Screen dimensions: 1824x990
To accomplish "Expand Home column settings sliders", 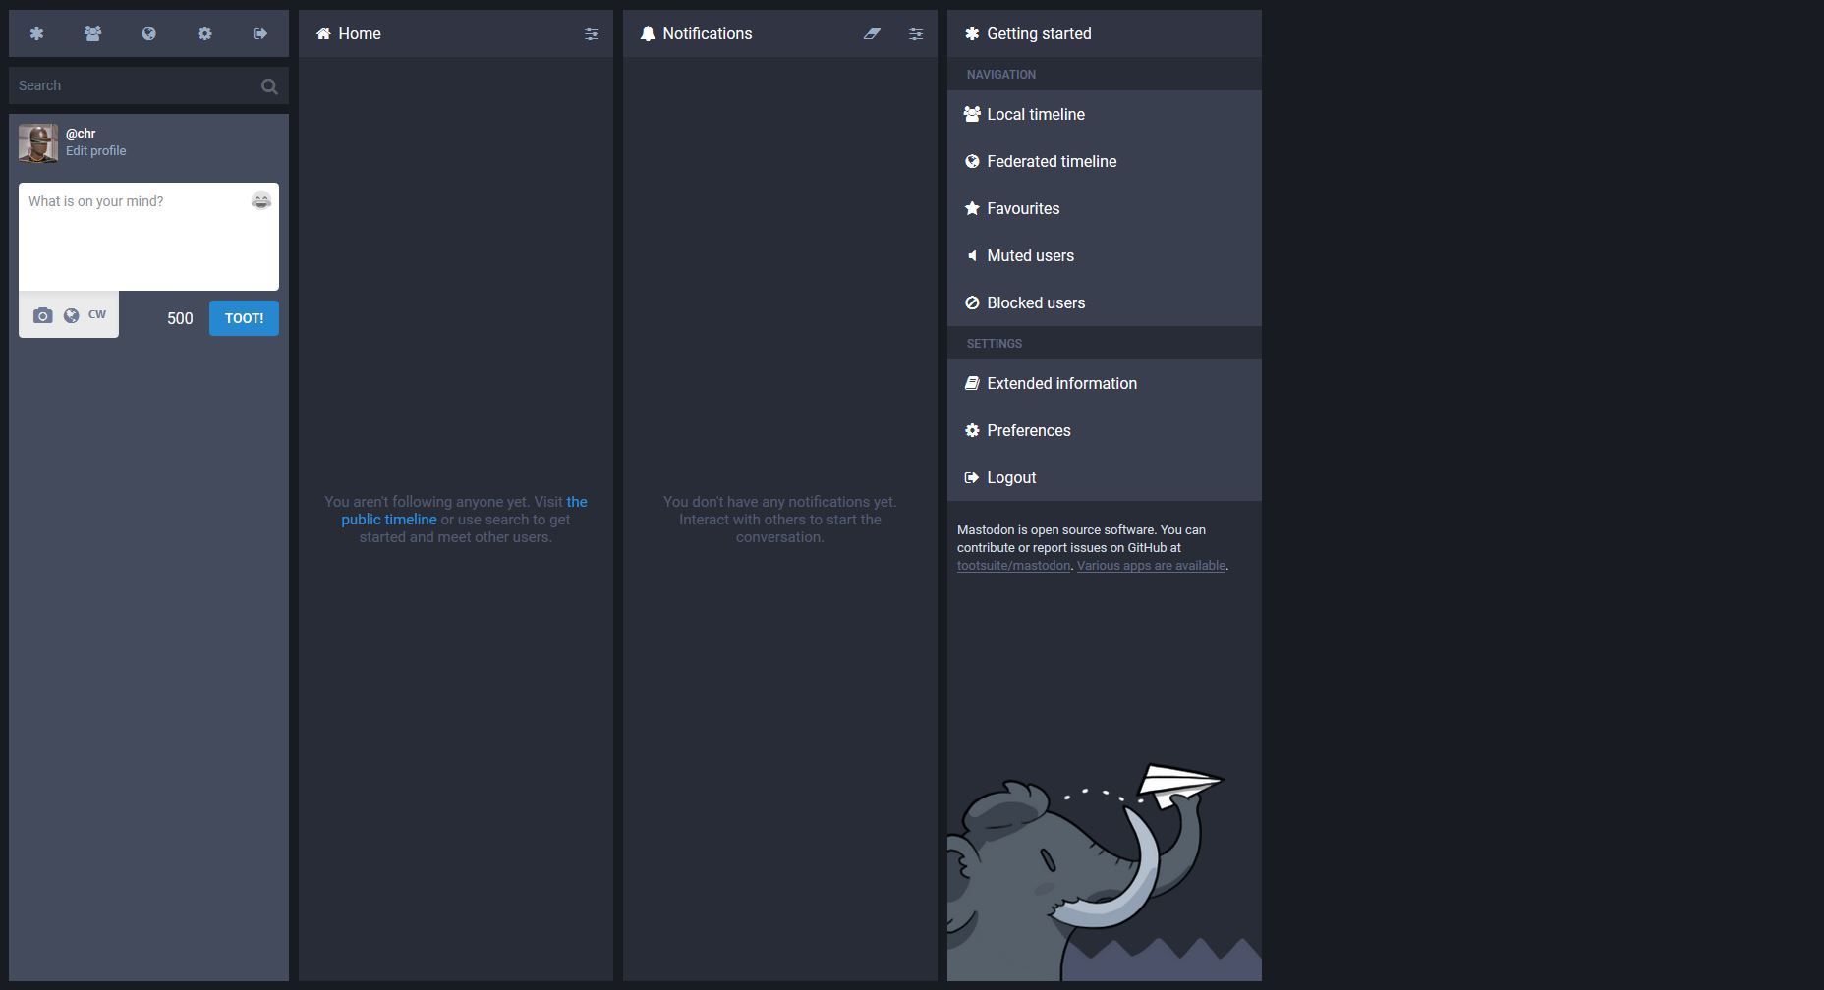I will (592, 33).
